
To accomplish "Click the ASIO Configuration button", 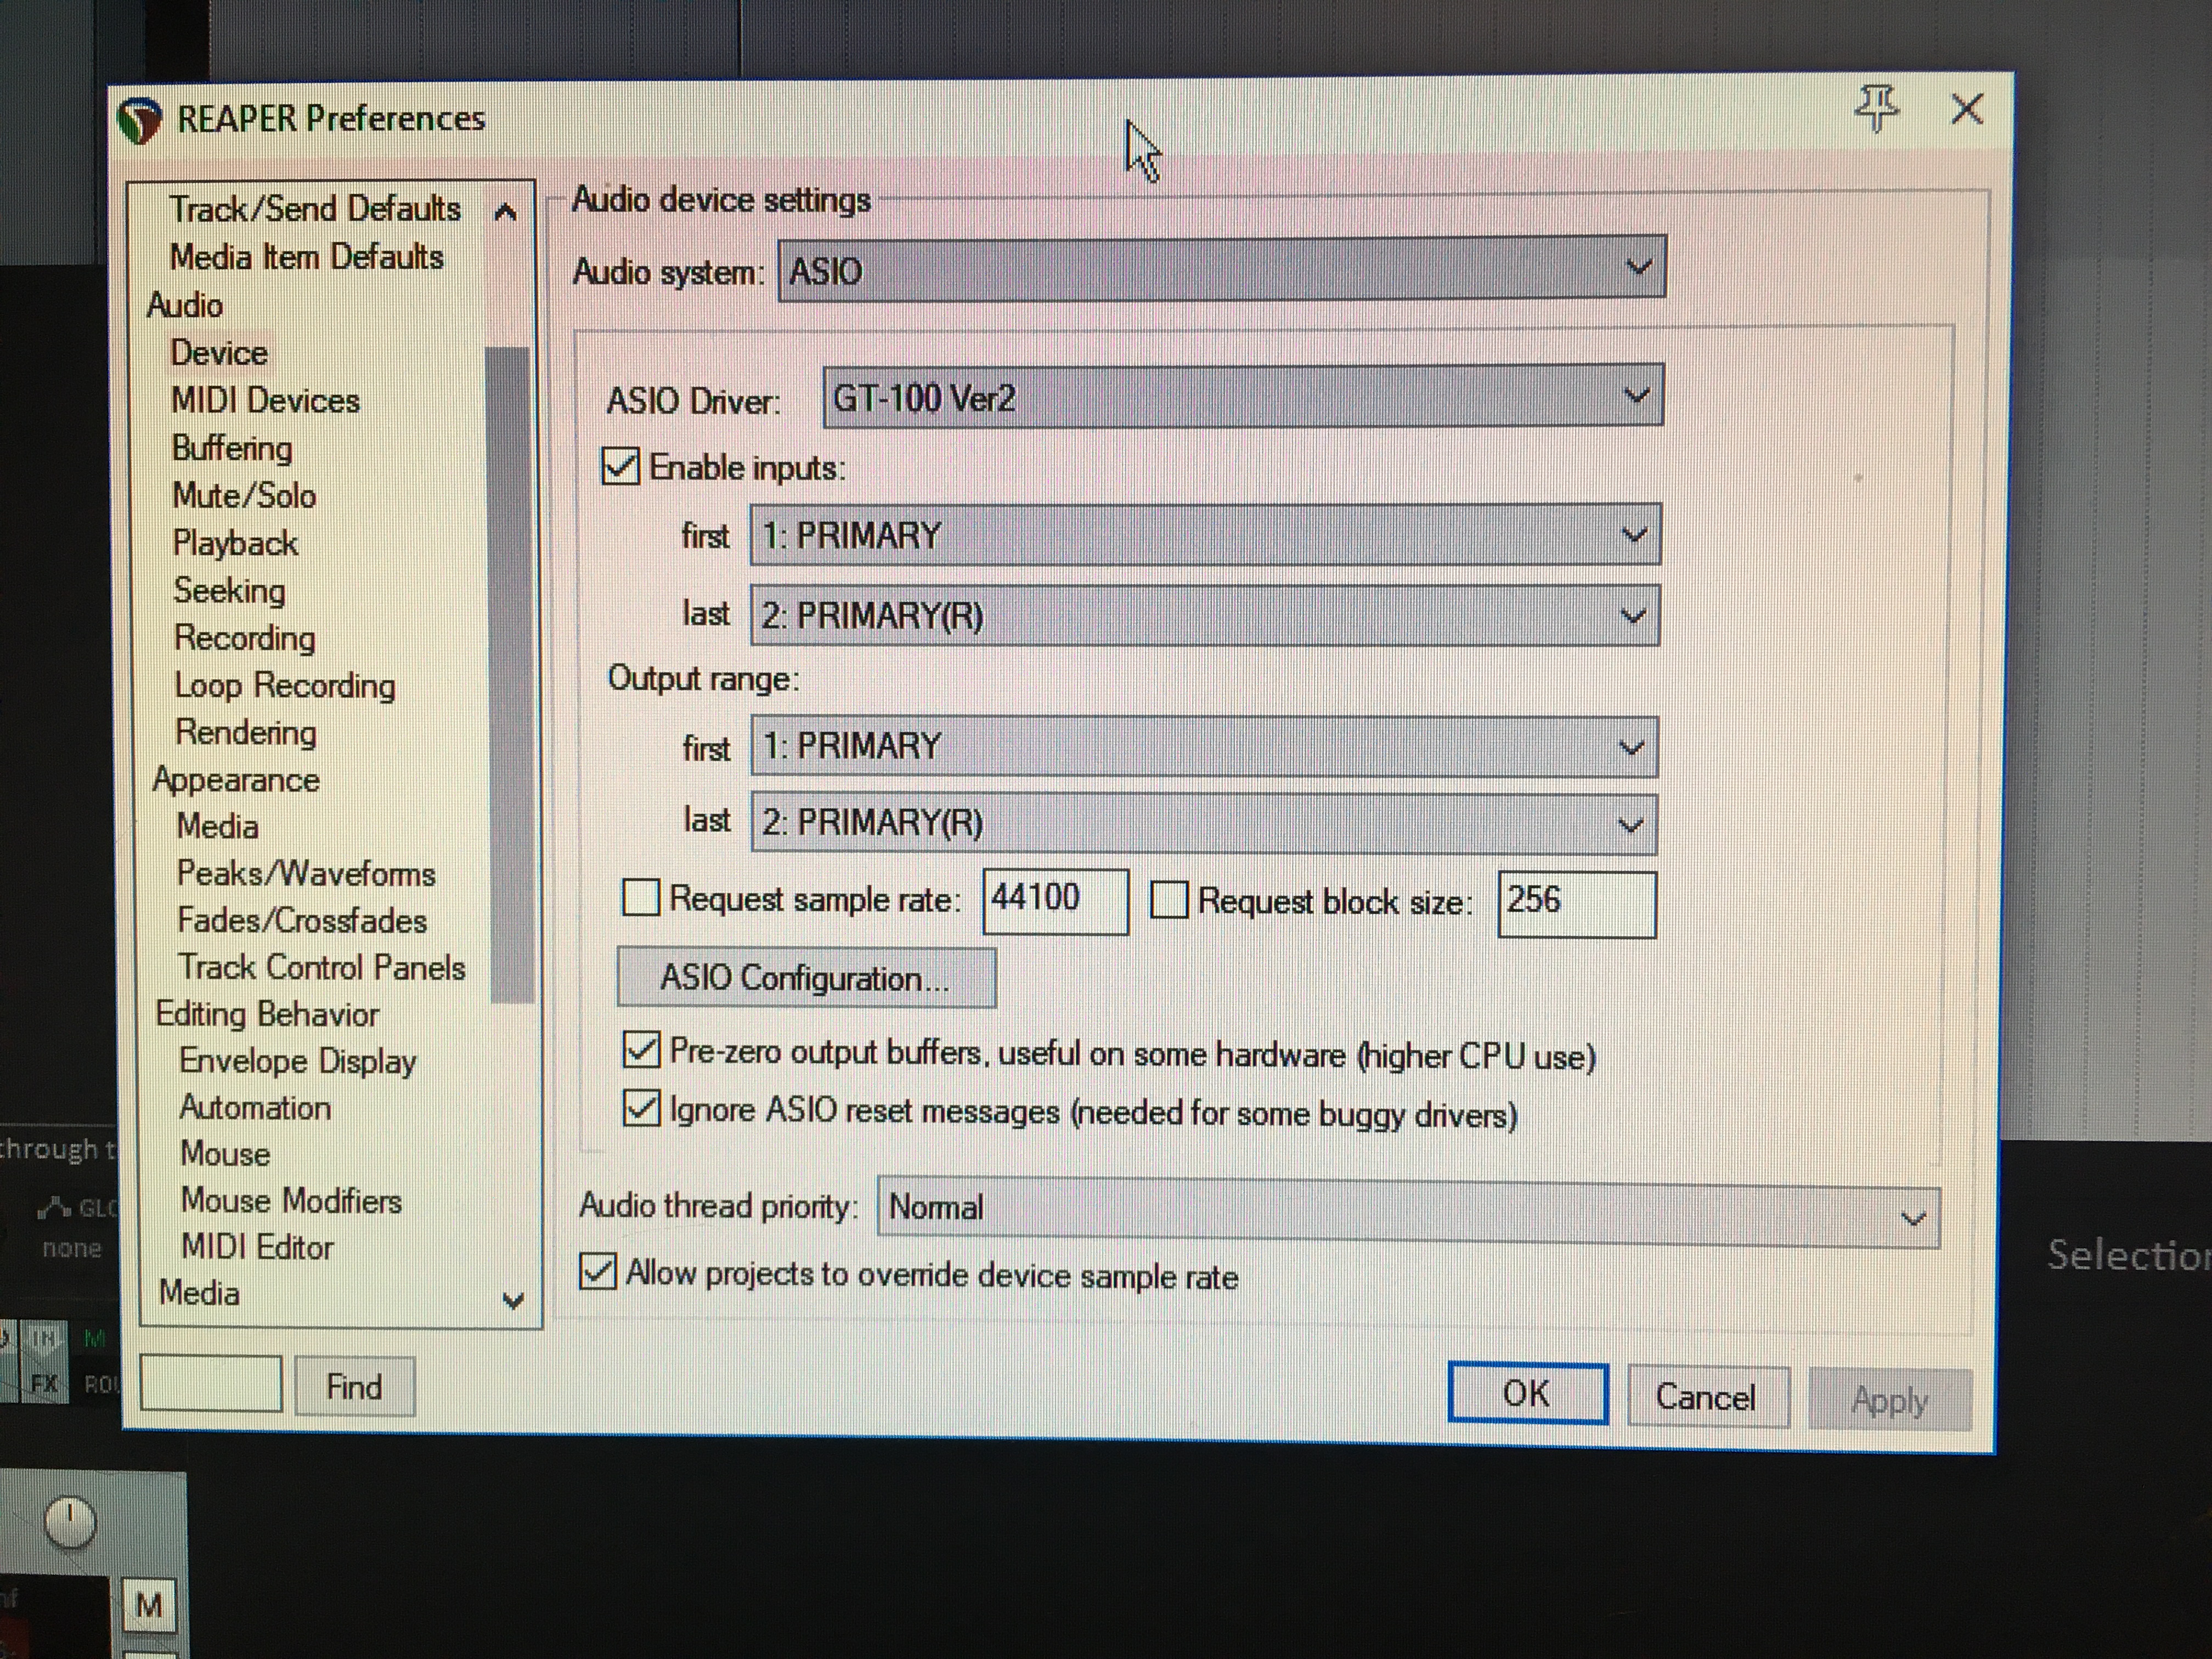I will coord(805,977).
